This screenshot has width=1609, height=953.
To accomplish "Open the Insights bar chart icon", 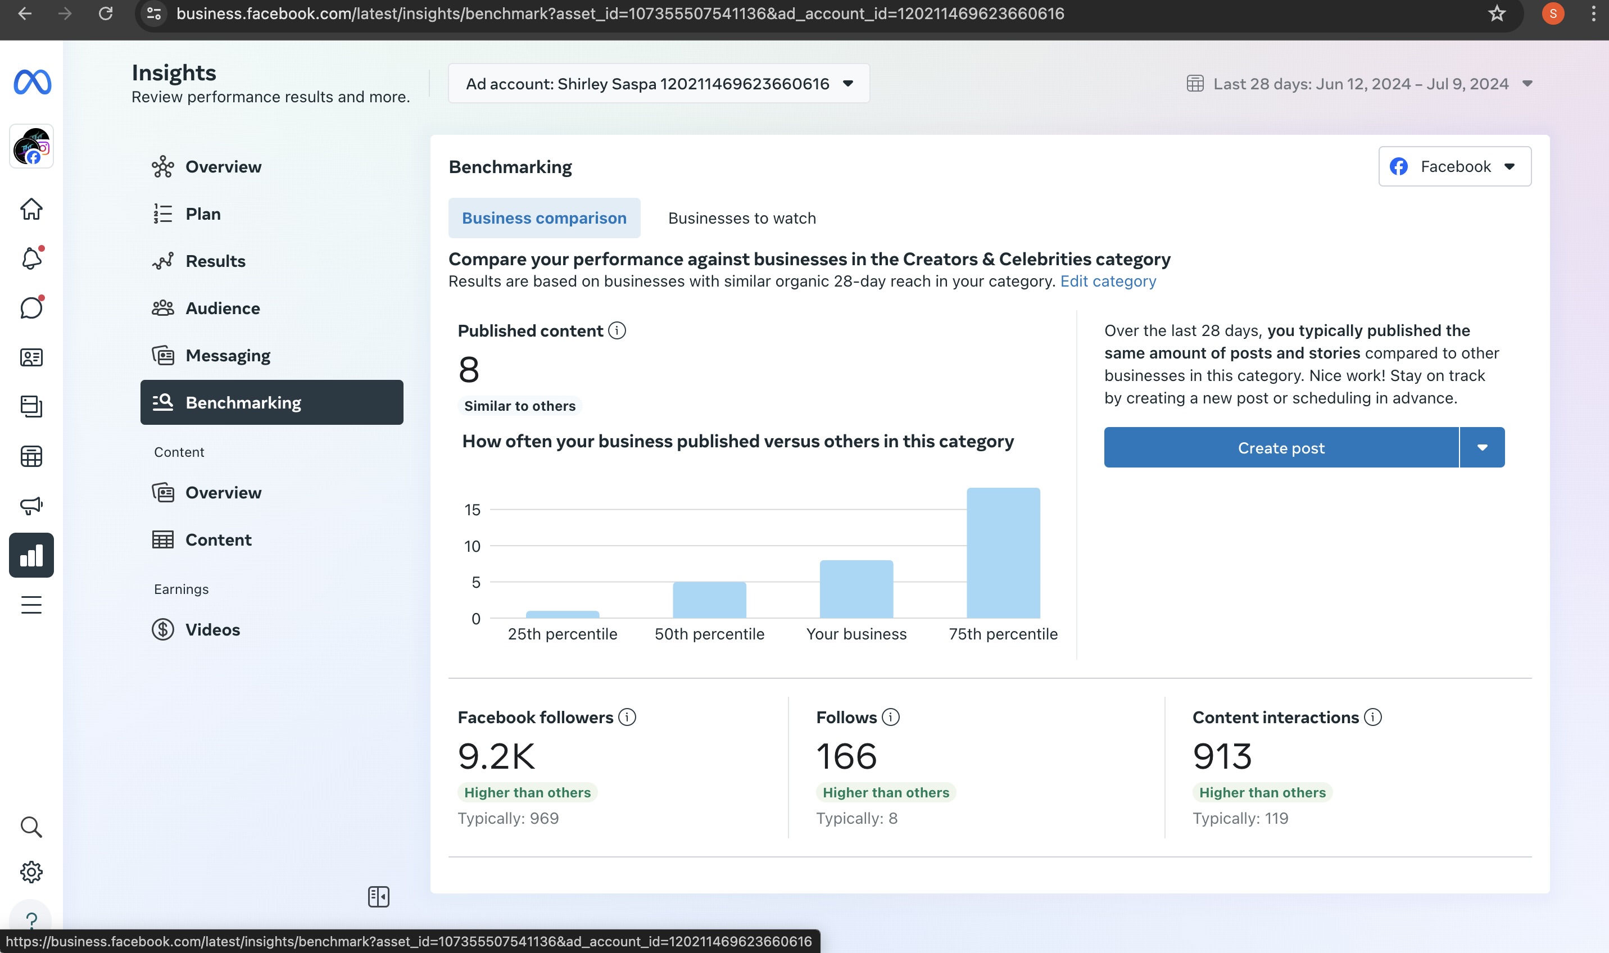I will (31, 556).
